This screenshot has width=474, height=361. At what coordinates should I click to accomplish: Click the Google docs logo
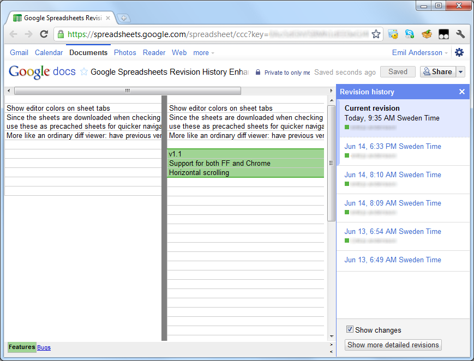pyautogui.click(x=42, y=72)
